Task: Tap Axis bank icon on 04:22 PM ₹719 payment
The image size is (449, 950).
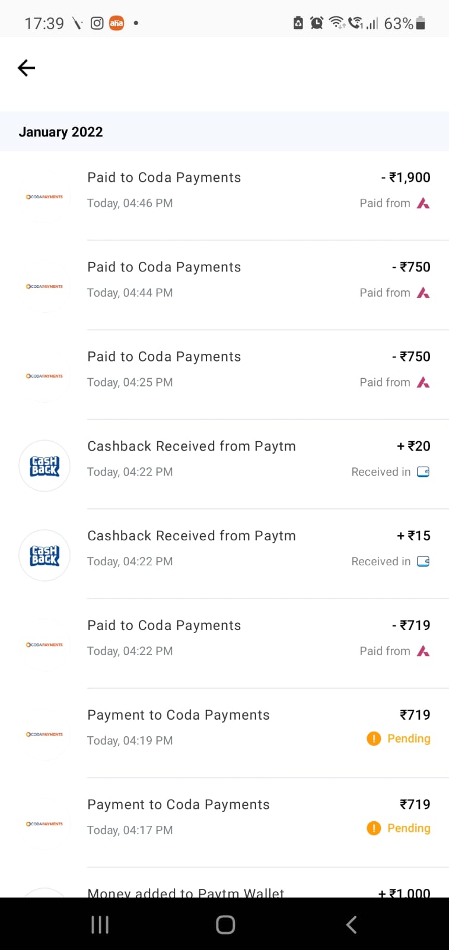Action: (423, 651)
